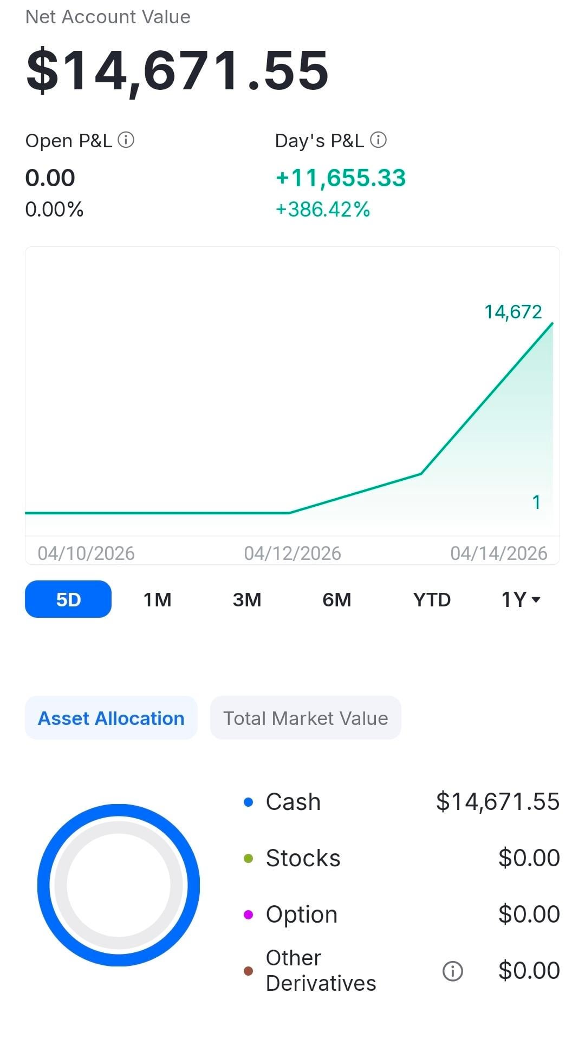Open the Other Derivatives info icon

[452, 971]
